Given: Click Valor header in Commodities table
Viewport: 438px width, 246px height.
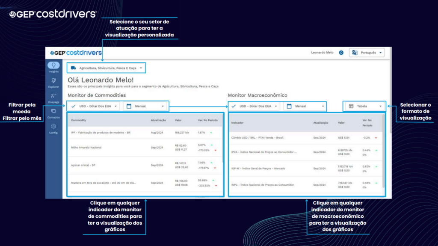Looking at the screenshot, I should click(178, 120).
